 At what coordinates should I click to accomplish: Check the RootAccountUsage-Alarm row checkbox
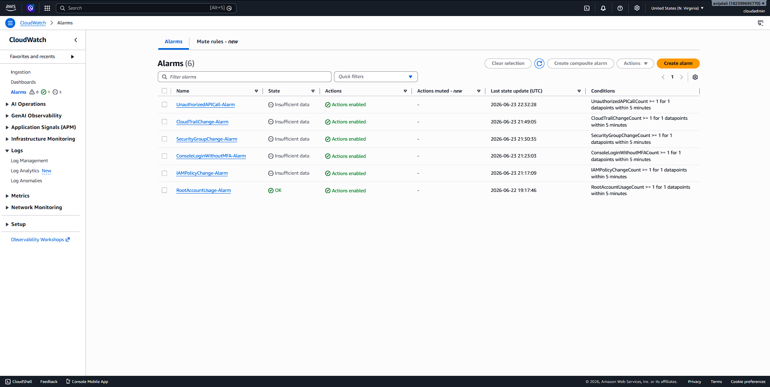click(164, 190)
